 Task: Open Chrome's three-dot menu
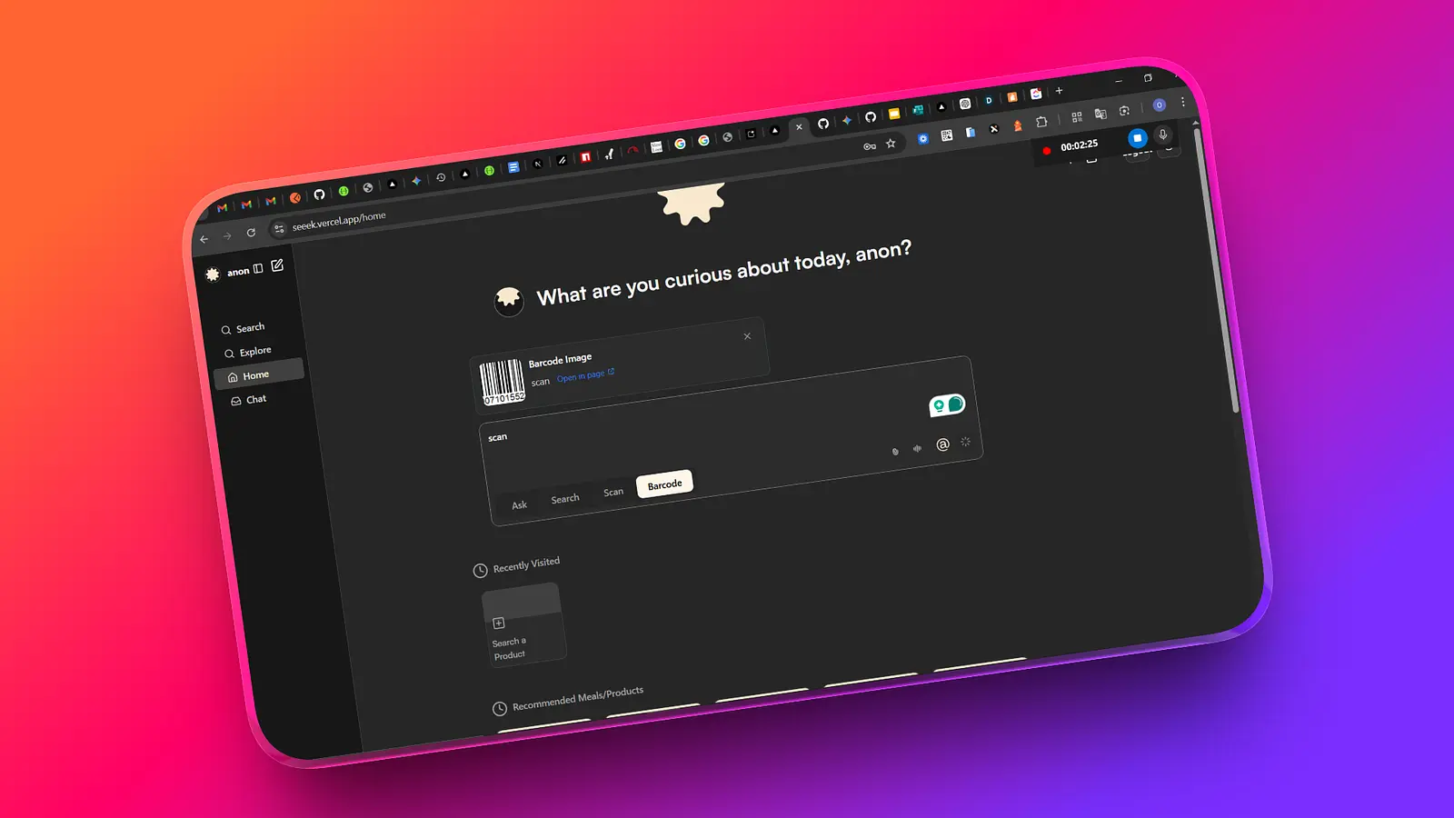[x=1182, y=103]
